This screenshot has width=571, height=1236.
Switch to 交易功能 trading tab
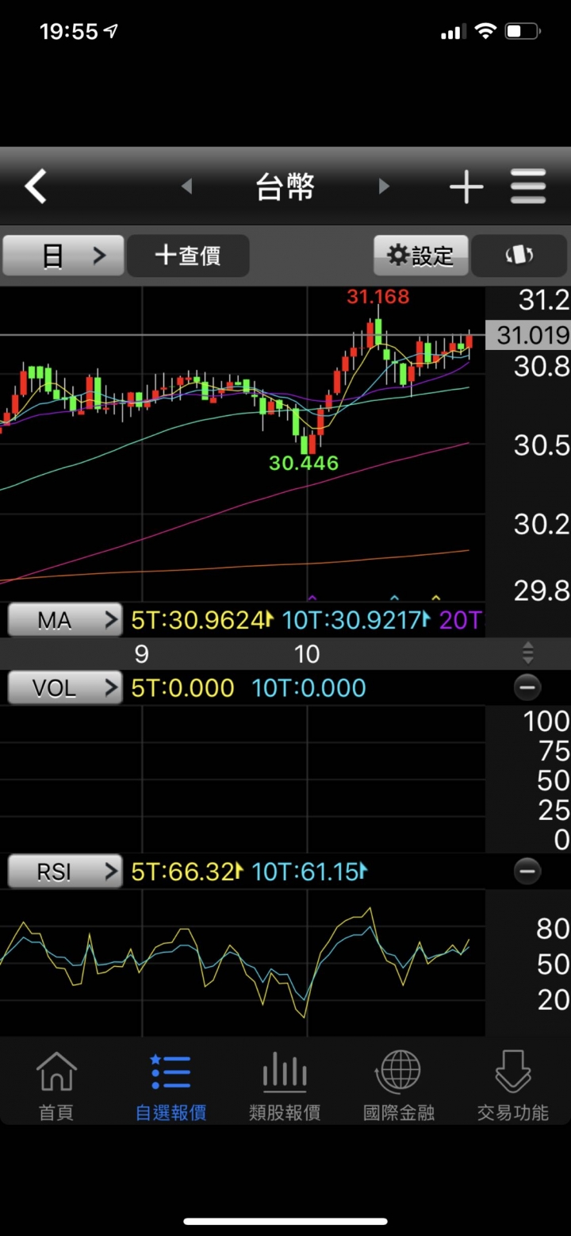[513, 1085]
